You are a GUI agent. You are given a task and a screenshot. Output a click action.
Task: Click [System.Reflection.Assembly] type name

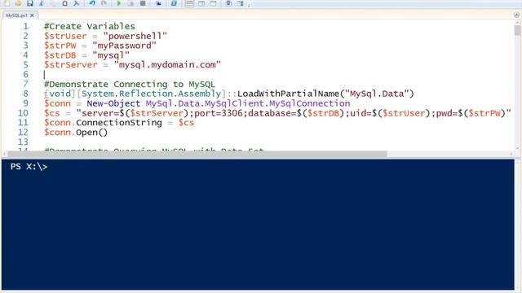coord(151,94)
